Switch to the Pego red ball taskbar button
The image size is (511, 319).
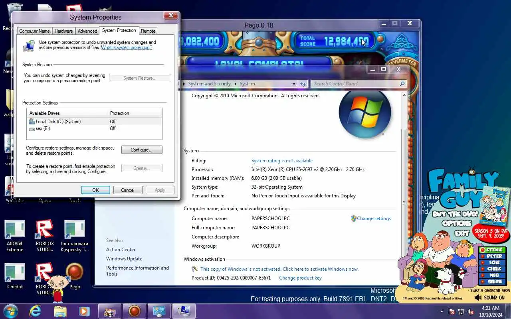click(x=134, y=311)
